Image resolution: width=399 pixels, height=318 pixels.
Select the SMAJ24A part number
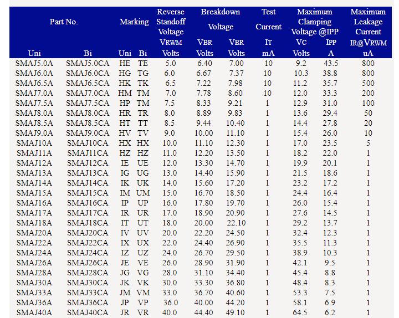click(x=34, y=253)
